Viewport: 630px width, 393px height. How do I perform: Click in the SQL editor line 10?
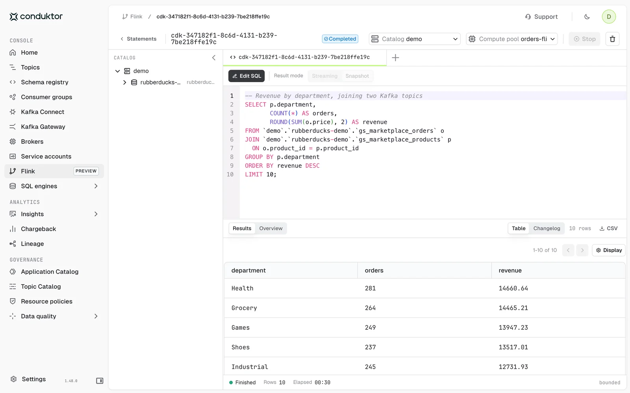point(433,174)
